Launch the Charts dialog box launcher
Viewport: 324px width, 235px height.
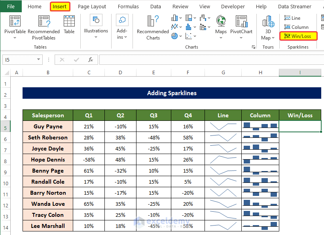tap(253, 47)
